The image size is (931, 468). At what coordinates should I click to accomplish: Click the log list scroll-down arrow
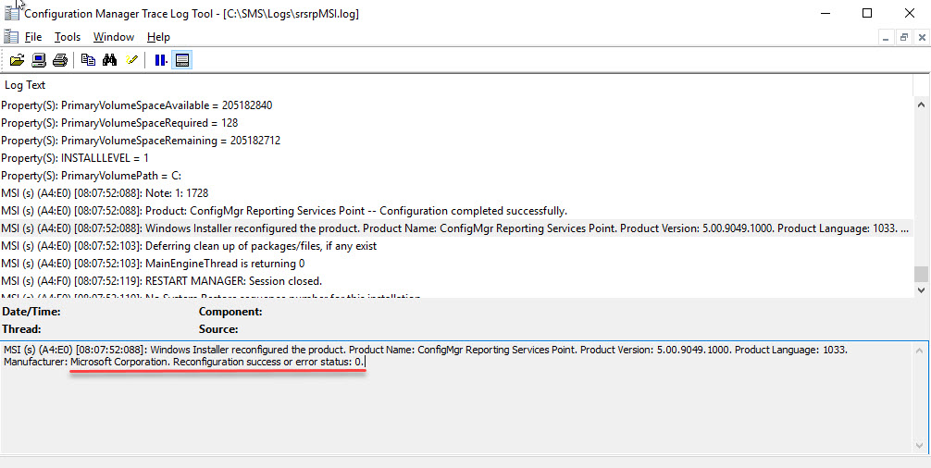tap(921, 290)
